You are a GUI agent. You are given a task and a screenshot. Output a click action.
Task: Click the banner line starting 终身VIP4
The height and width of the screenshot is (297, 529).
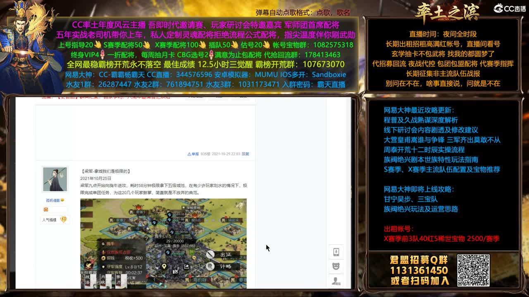(205, 55)
